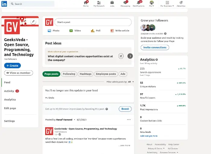Open About footer link
211x154 pixels.
click(x=150, y=144)
